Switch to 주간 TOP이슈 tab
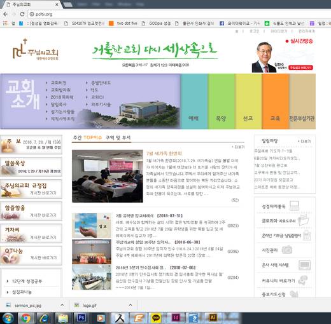 [x=87, y=138]
